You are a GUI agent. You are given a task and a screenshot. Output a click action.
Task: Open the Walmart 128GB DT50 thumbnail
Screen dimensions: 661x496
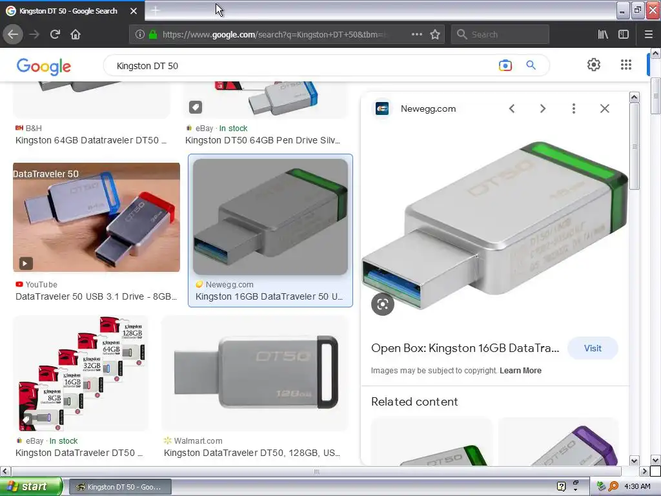point(256,374)
